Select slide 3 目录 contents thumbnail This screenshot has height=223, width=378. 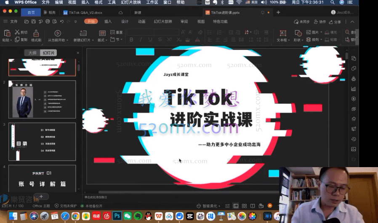[42, 142]
